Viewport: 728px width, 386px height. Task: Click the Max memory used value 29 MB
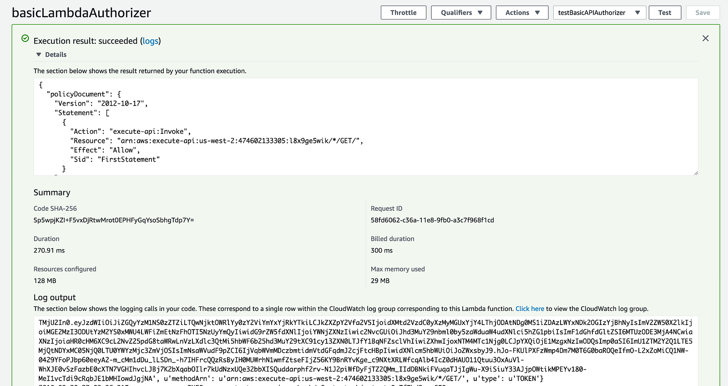click(x=380, y=281)
